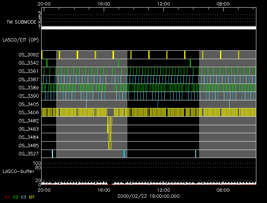Click the 2000/02/22 19:00:00.000 timestamp
The image size is (267, 203).
click(x=148, y=195)
